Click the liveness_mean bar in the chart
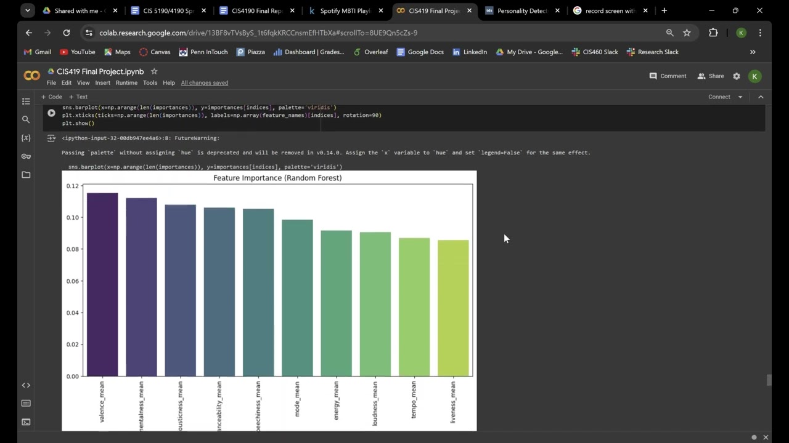Image resolution: width=789 pixels, height=443 pixels. point(453,308)
